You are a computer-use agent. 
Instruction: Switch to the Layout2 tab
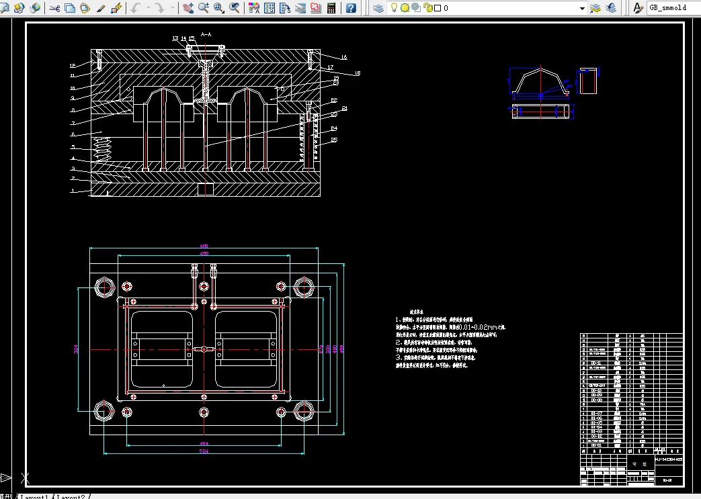[71, 496]
